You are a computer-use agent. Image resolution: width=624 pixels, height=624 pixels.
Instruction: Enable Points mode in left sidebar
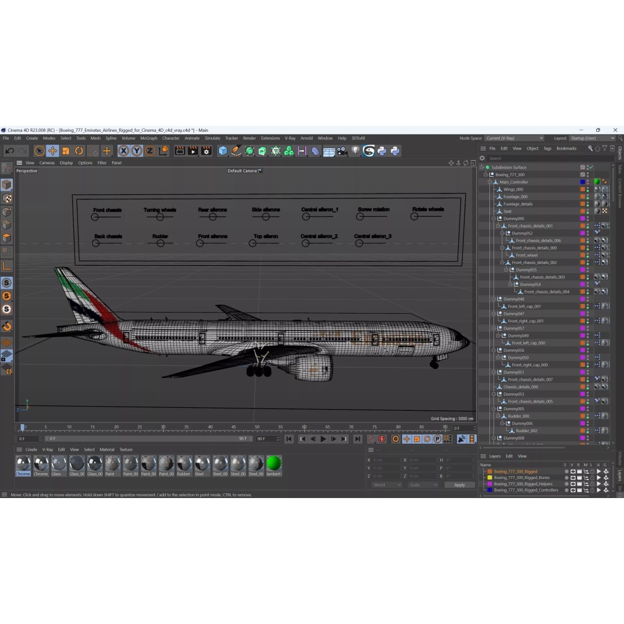[7, 211]
